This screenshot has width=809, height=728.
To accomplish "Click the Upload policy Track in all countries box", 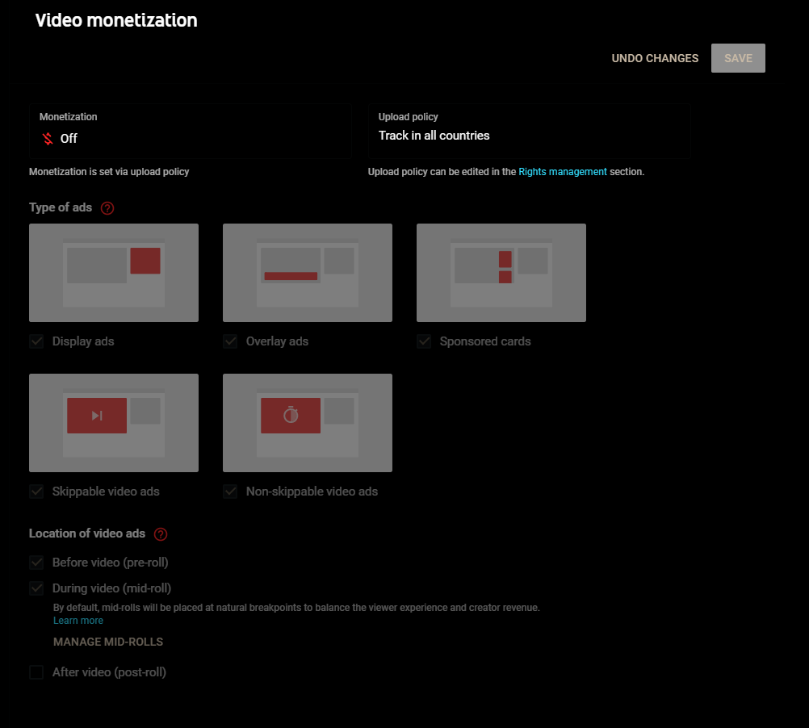I will coord(530,131).
